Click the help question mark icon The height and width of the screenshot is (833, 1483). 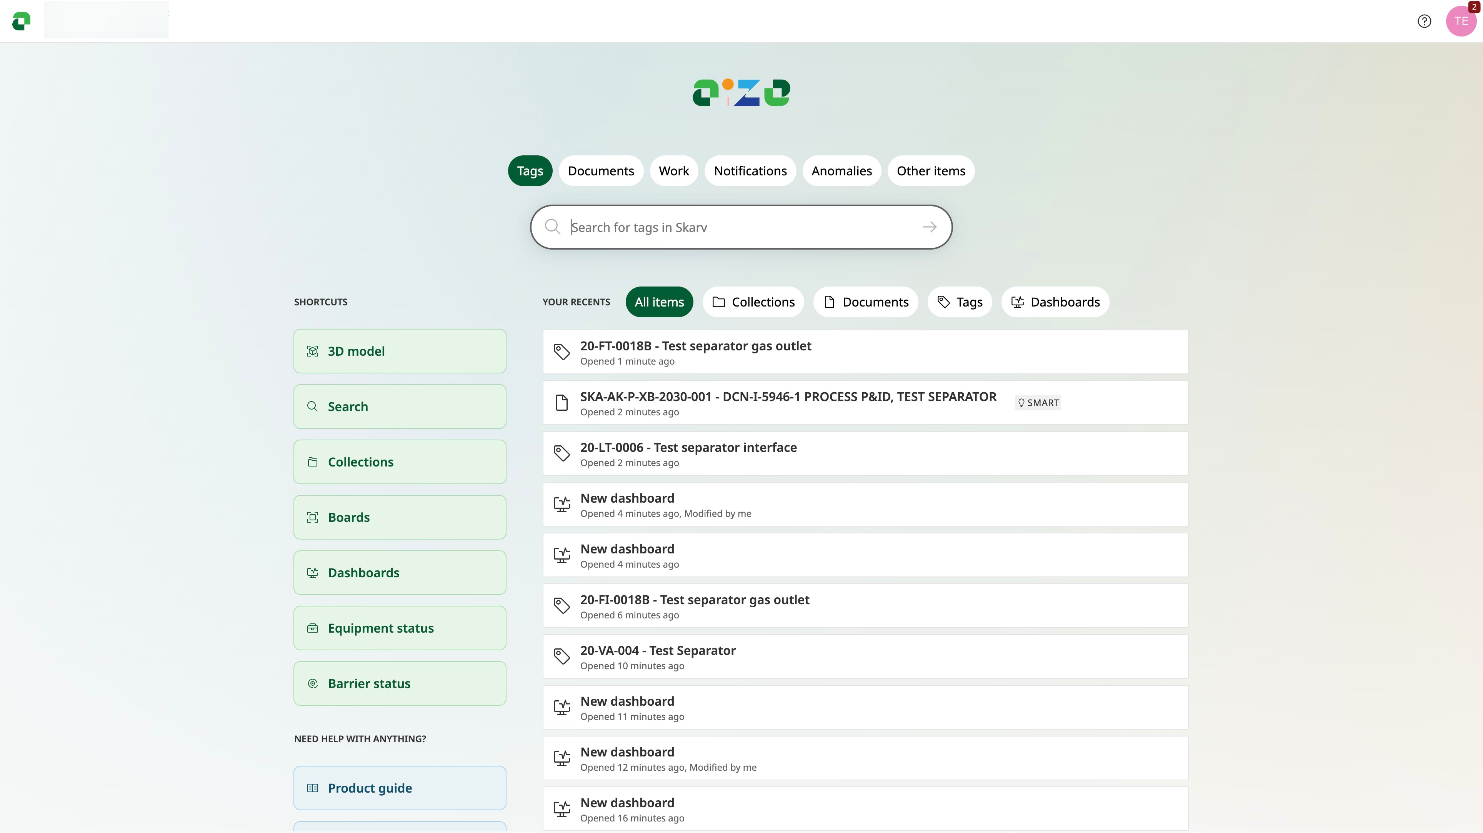pyautogui.click(x=1424, y=21)
